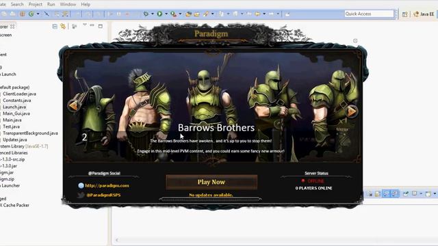The width and height of the screenshot is (438, 246).
Task: Select the 1.3.0.jar library entry
Action: pos(9,166)
